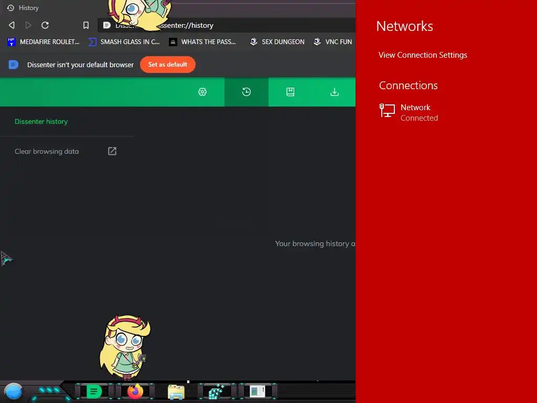
Task: Click external-link icon beside Clear browsing data
Action: pyautogui.click(x=112, y=151)
